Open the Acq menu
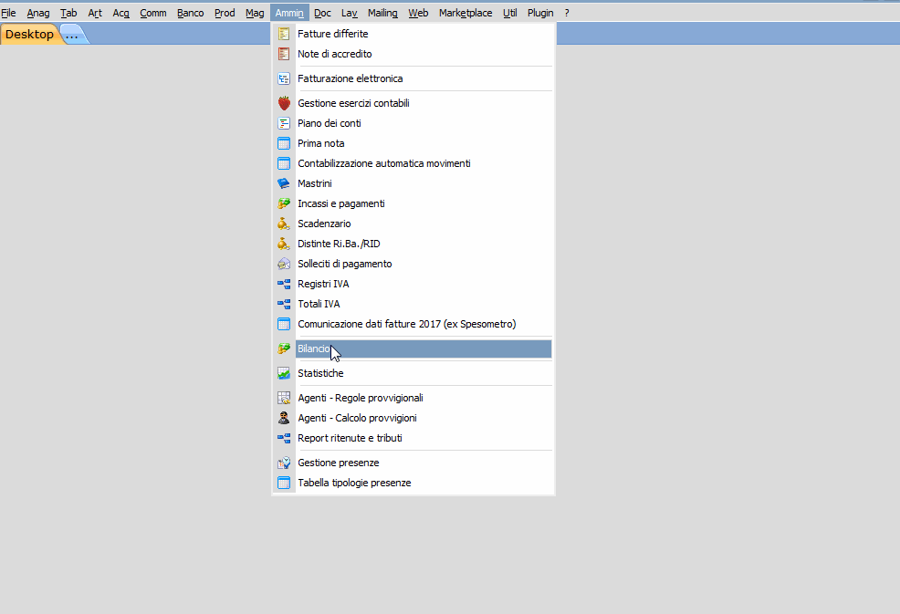The height and width of the screenshot is (614, 900). pos(120,13)
